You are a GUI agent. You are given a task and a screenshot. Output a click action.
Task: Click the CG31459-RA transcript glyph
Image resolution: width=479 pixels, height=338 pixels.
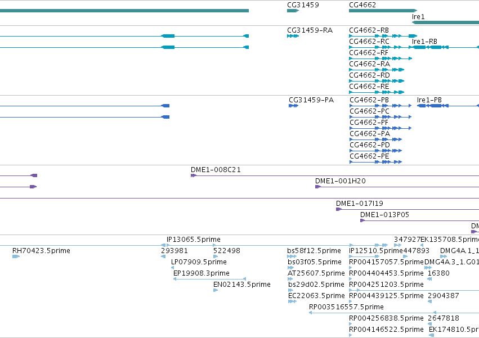click(x=293, y=36)
